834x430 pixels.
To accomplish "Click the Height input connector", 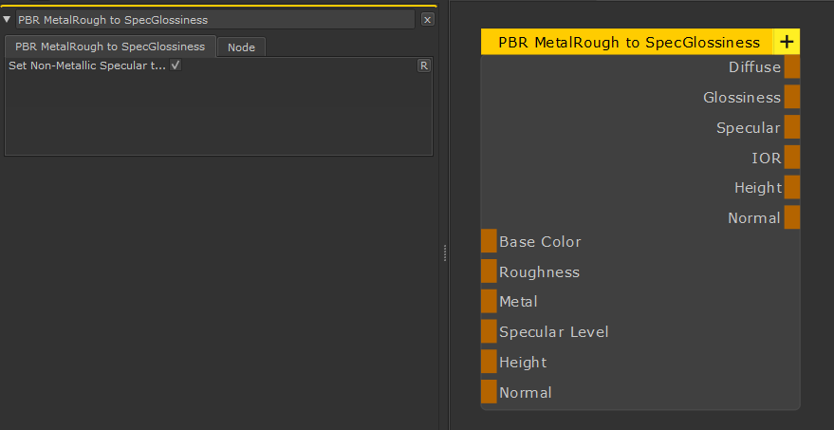I will [x=489, y=362].
